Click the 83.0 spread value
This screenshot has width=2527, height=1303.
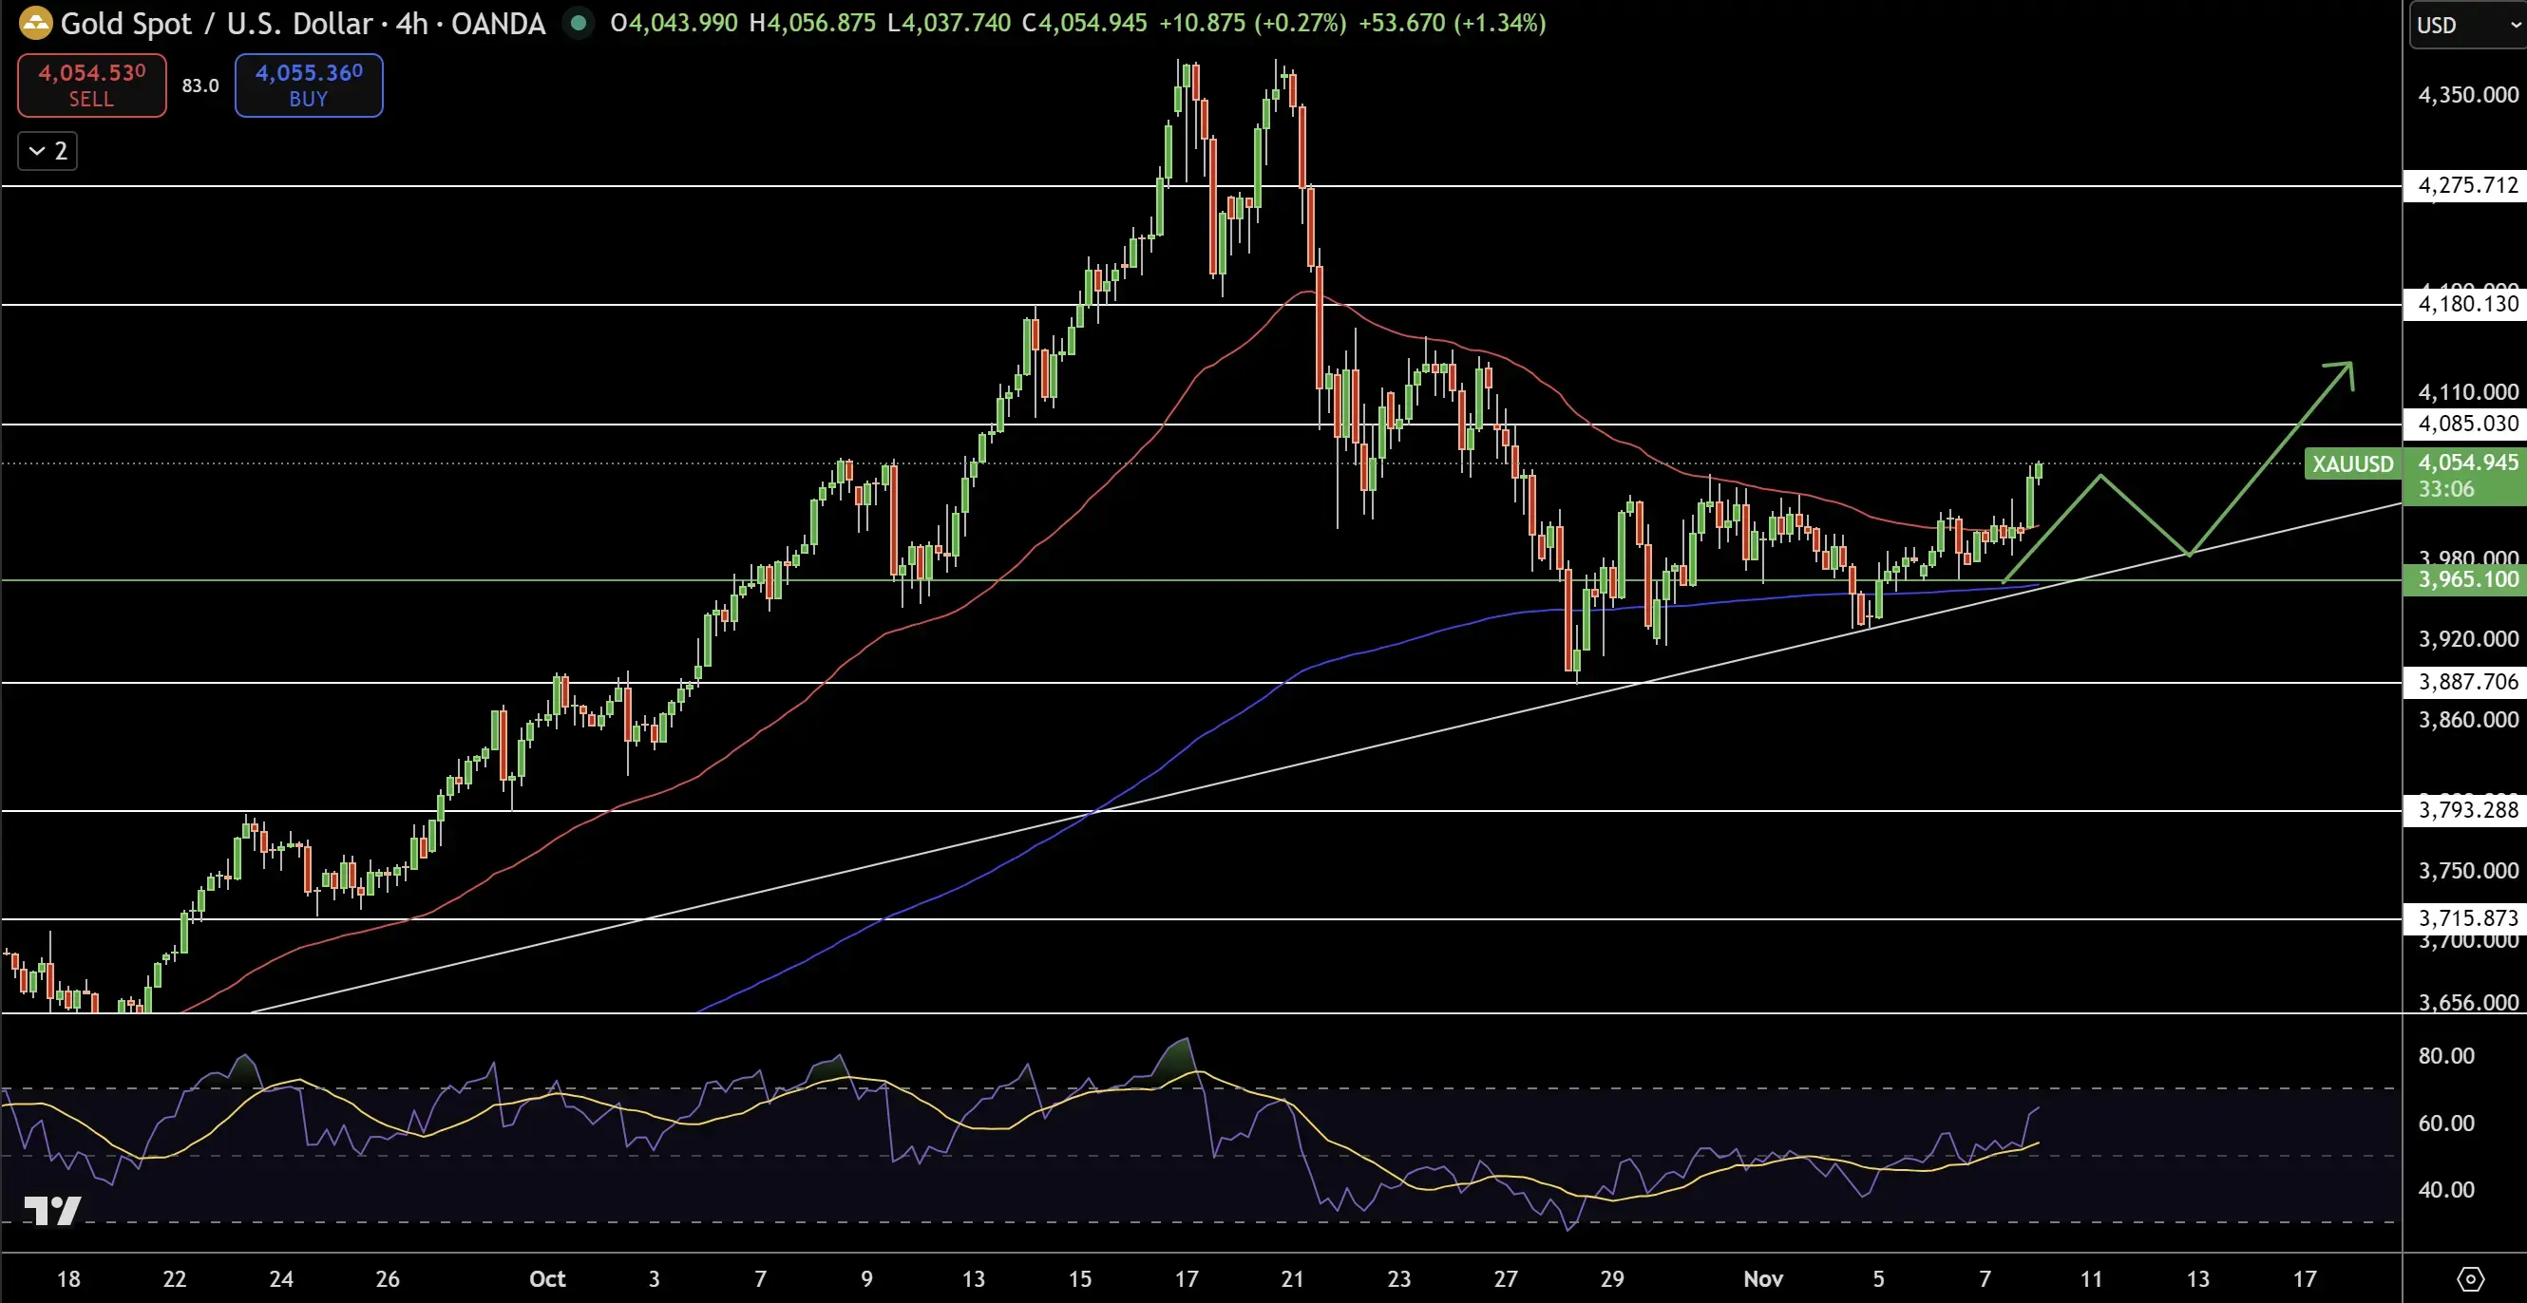[x=200, y=86]
